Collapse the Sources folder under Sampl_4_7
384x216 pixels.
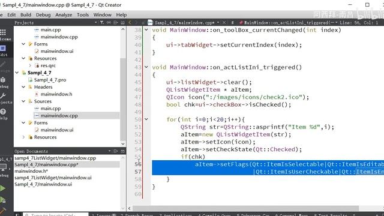(x=23, y=101)
